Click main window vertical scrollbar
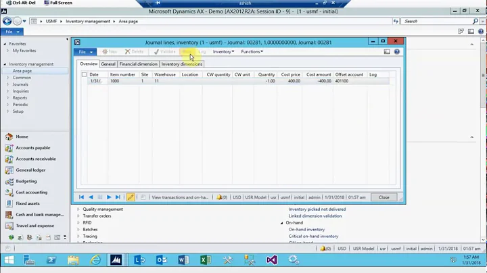 pos(483,140)
